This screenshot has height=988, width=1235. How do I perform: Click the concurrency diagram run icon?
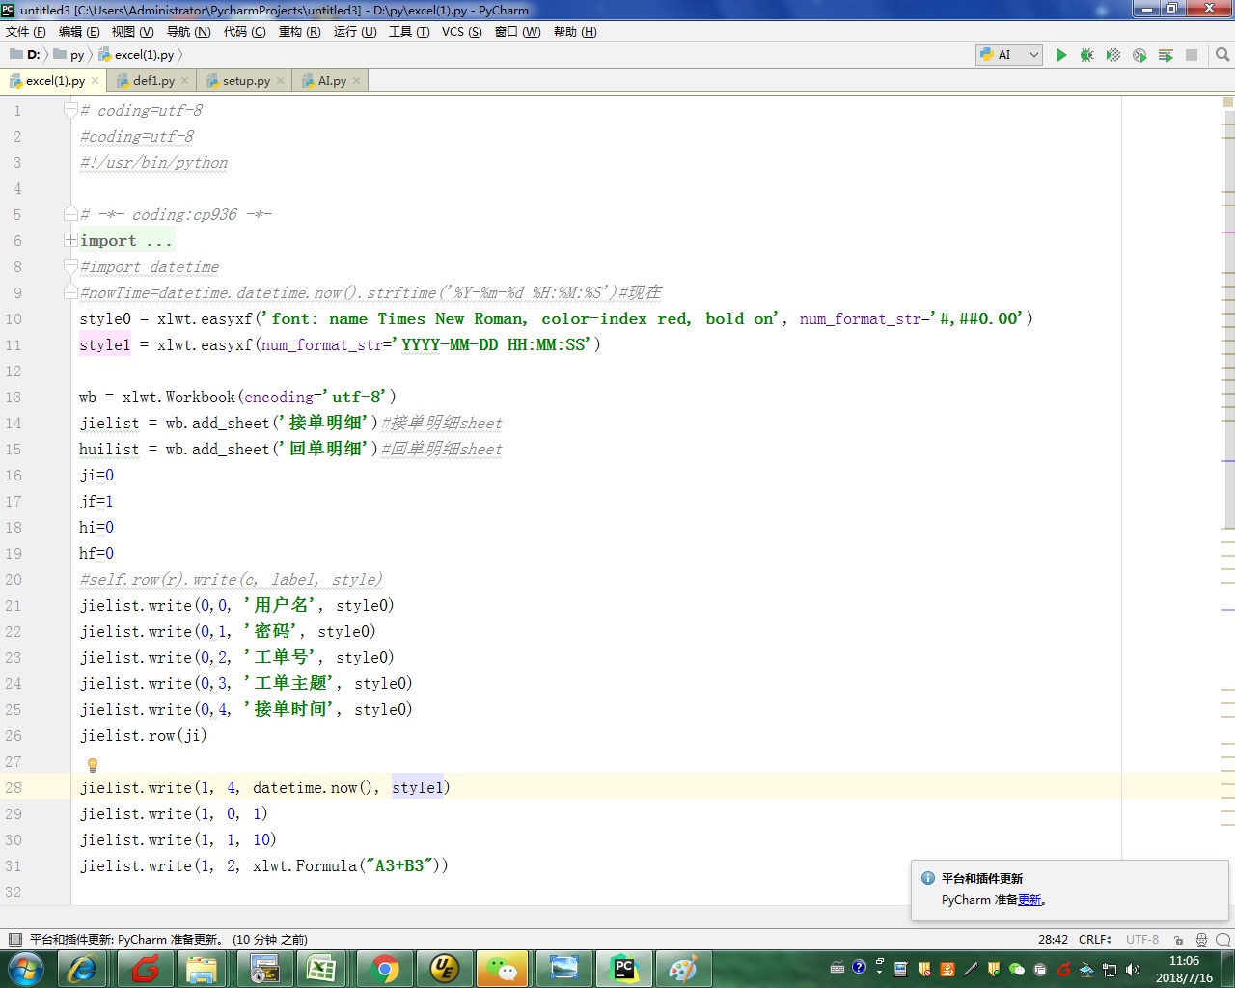(x=1166, y=55)
